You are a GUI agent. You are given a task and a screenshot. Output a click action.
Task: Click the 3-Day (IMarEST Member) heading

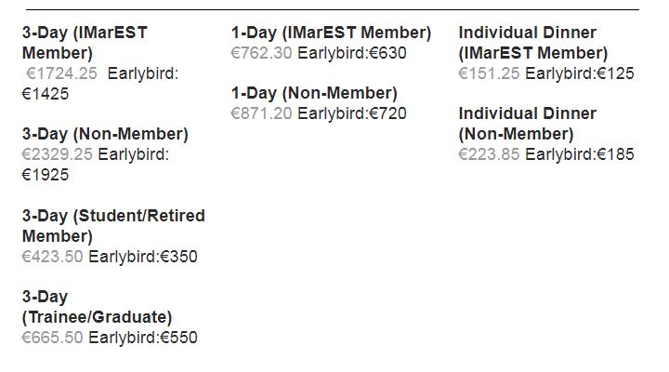pyautogui.click(x=85, y=43)
